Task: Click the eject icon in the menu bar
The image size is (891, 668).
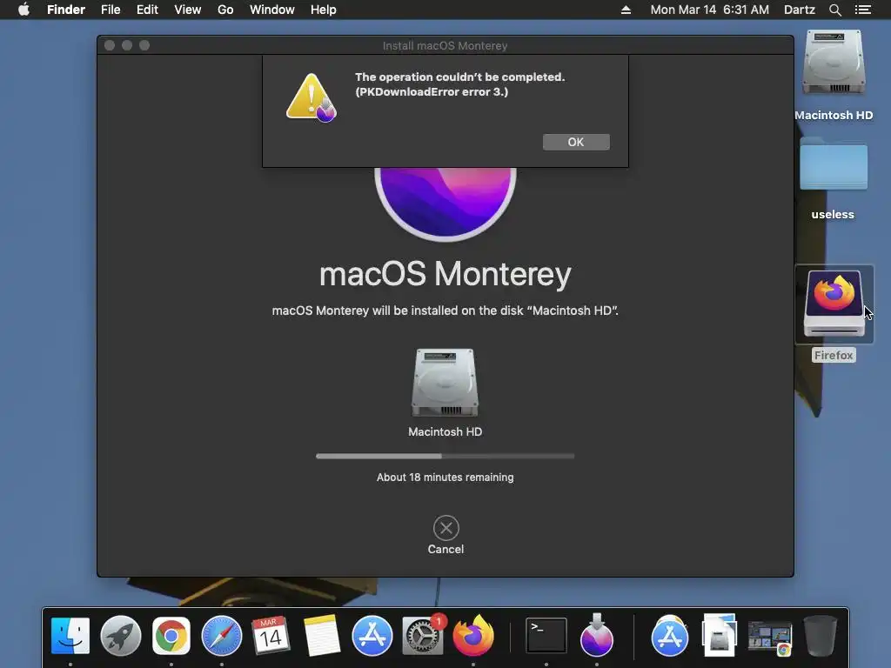Action: [626, 10]
